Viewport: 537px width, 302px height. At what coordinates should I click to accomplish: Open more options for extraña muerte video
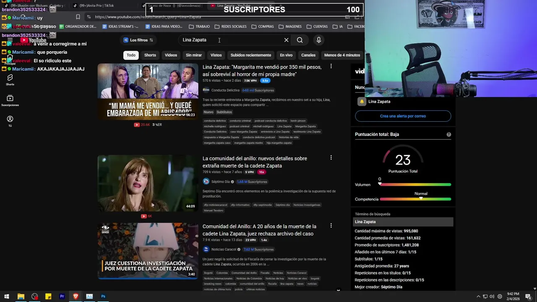(331, 158)
